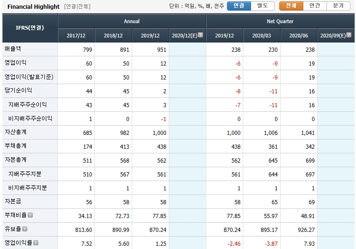Click 2019/12 quarter operating margin -2.46

tap(234, 243)
